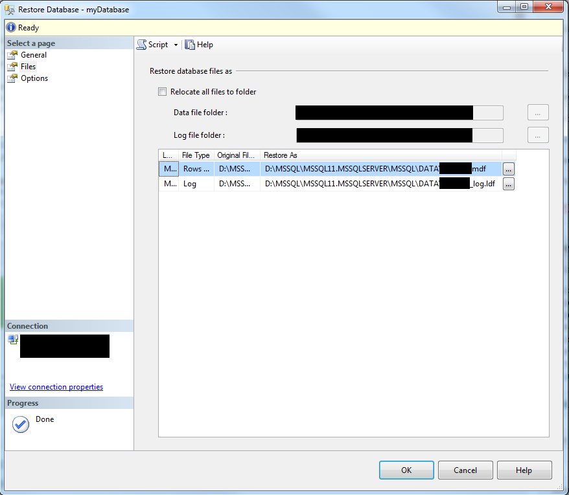
Task: Click the Logical name column header
Action: point(168,155)
